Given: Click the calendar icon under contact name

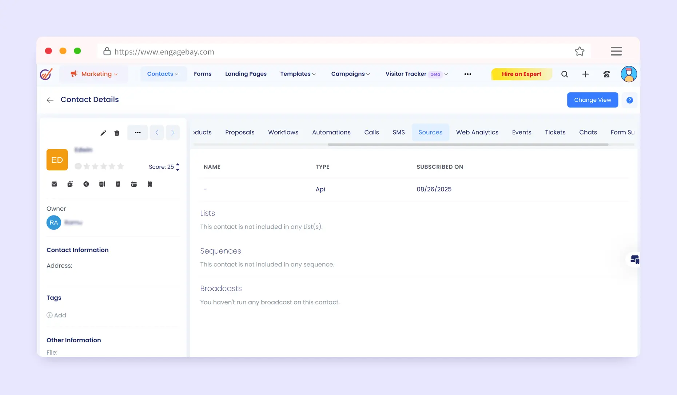Looking at the screenshot, I should point(134,184).
